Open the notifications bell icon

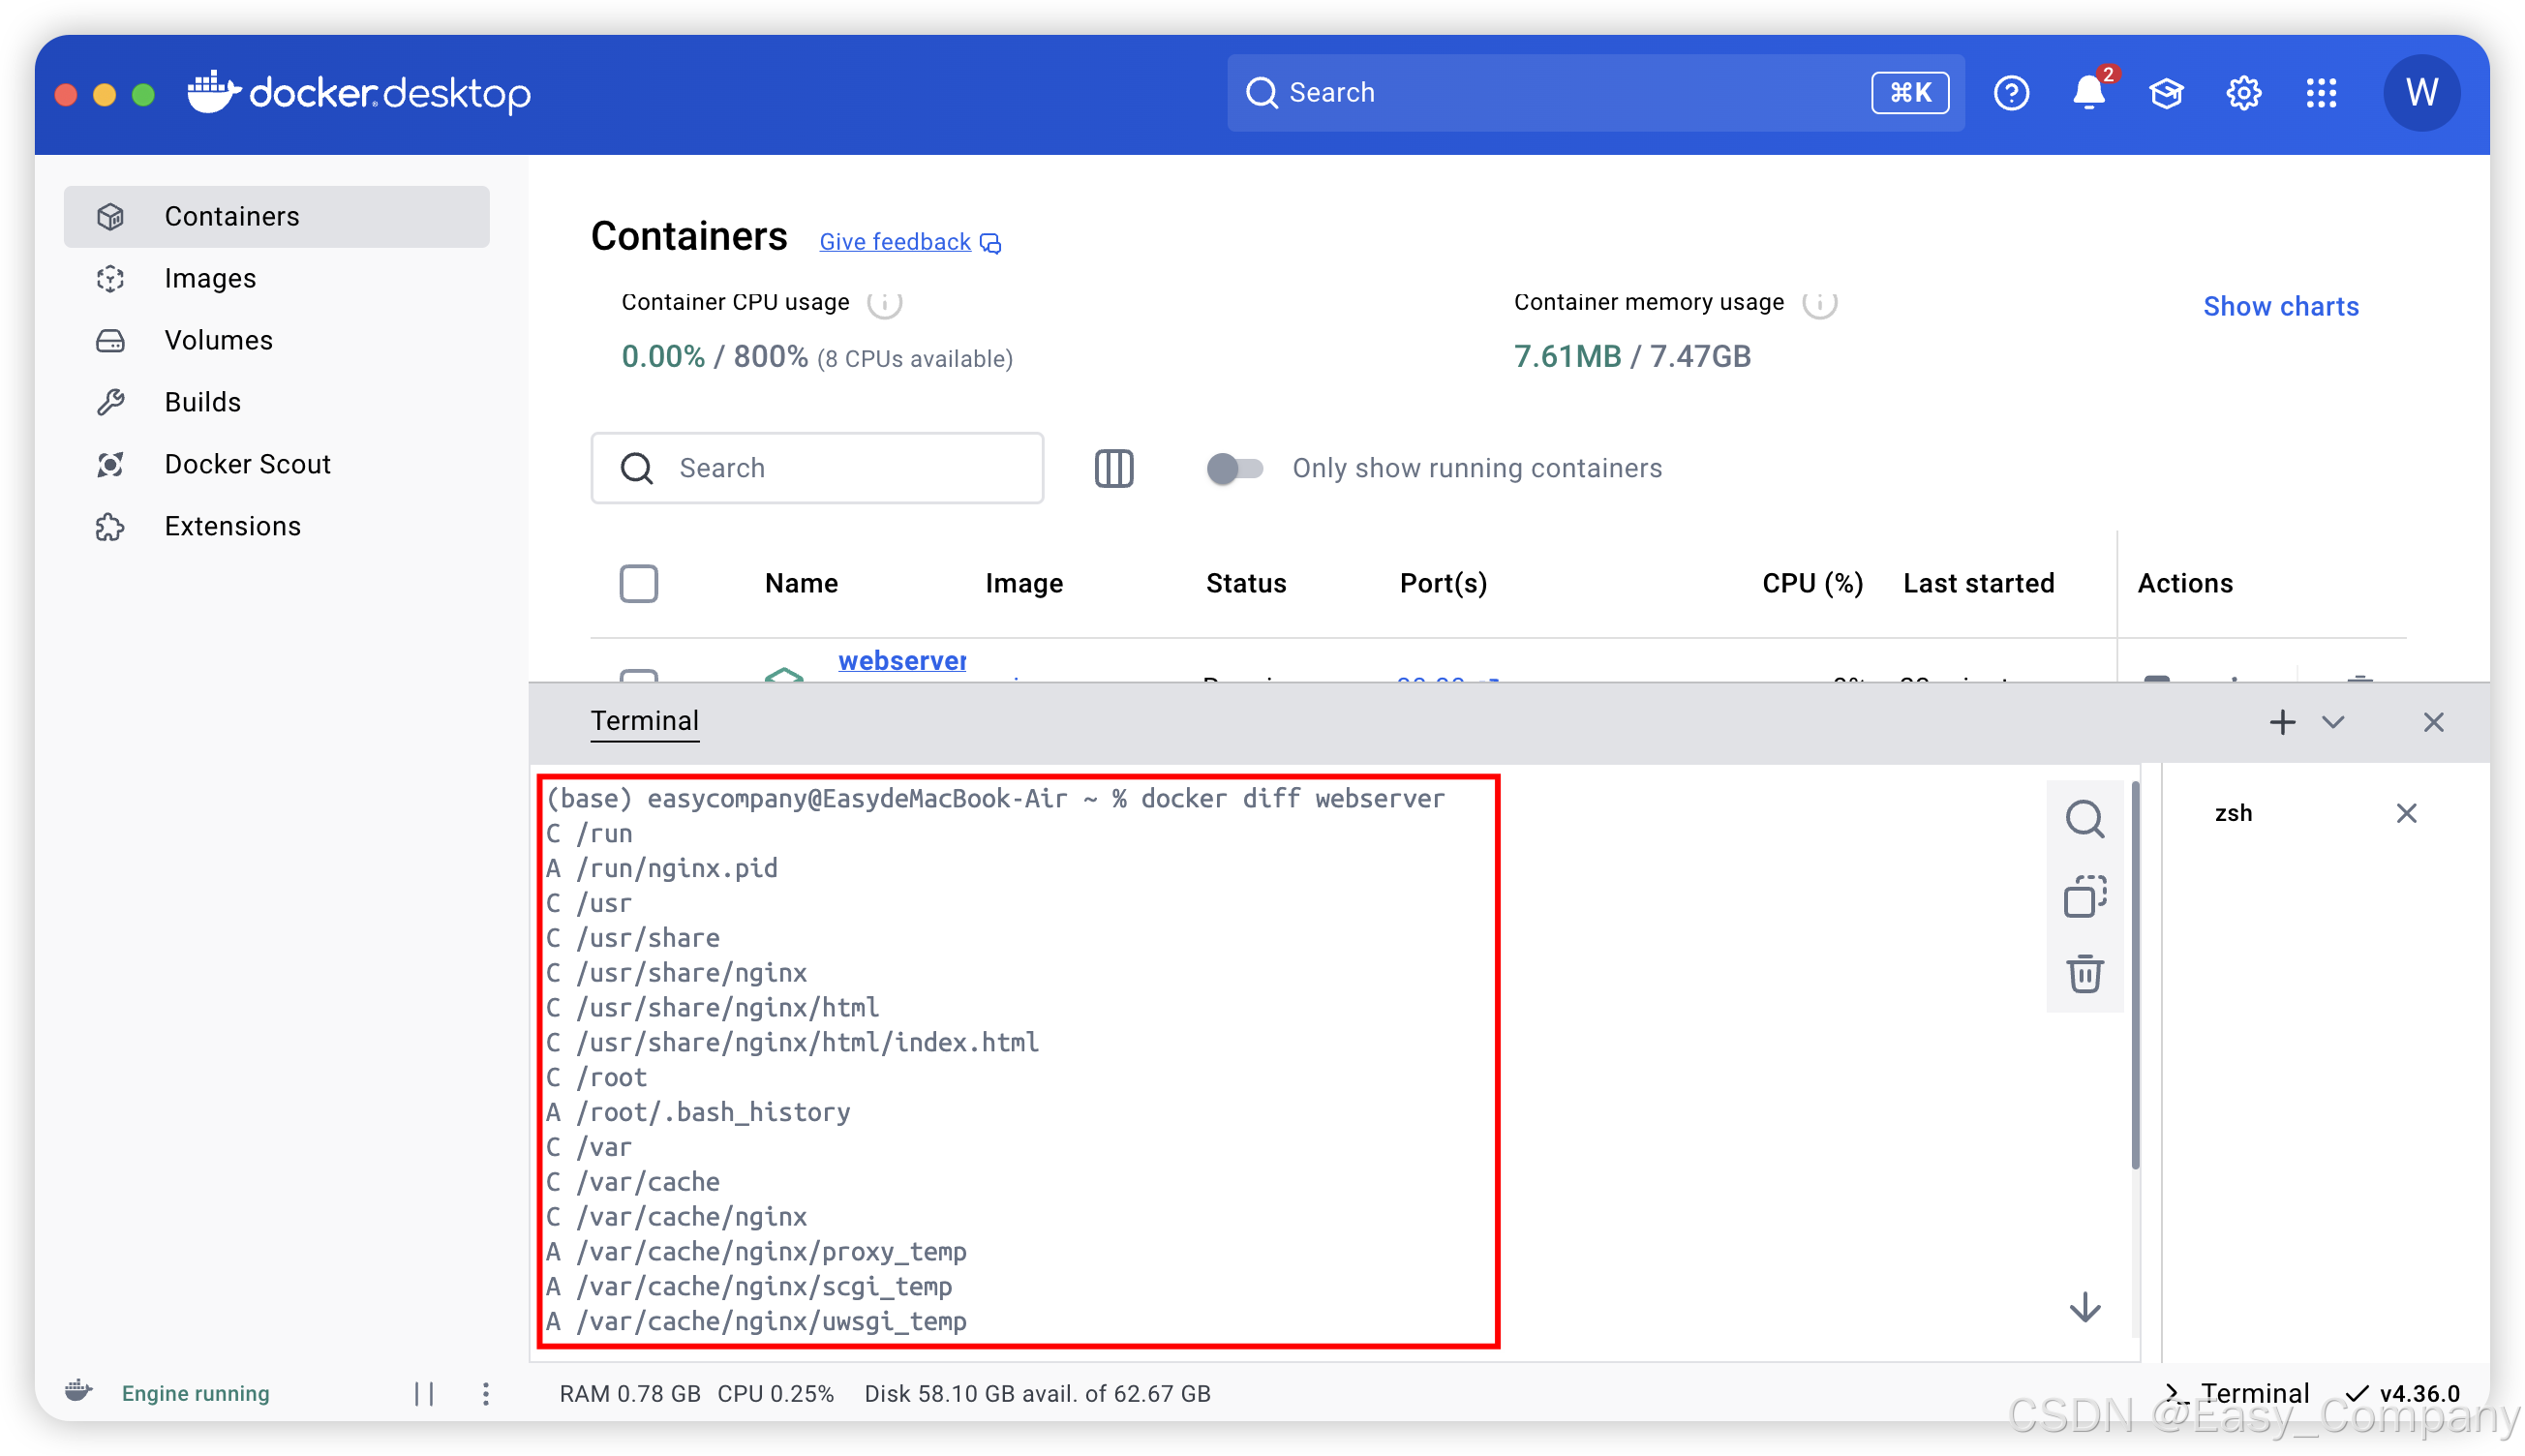coord(2087,93)
